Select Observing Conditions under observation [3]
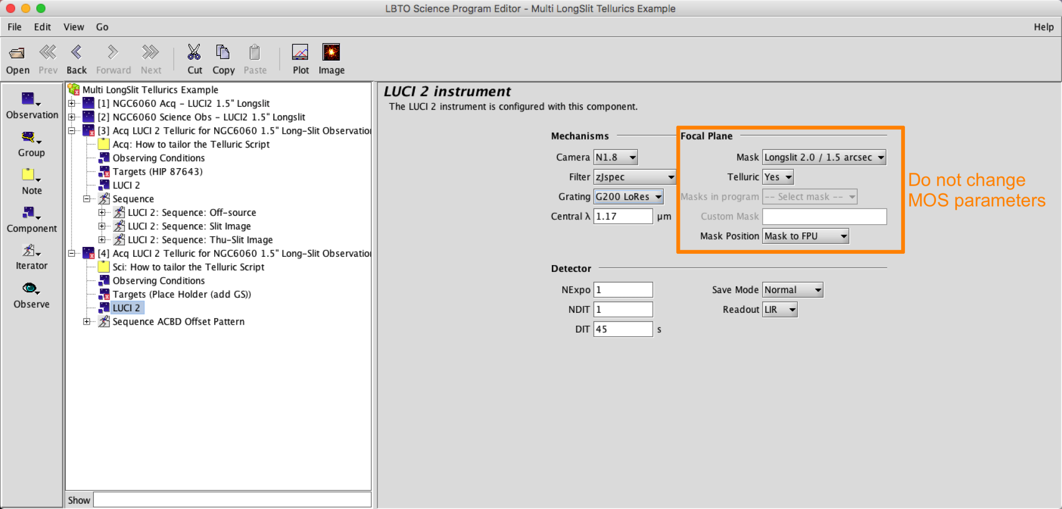The image size is (1062, 509). tap(158, 158)
